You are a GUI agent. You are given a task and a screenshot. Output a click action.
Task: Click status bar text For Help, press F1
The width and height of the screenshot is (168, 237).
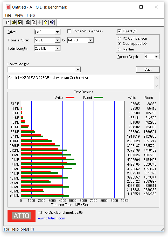coord(19,229)
